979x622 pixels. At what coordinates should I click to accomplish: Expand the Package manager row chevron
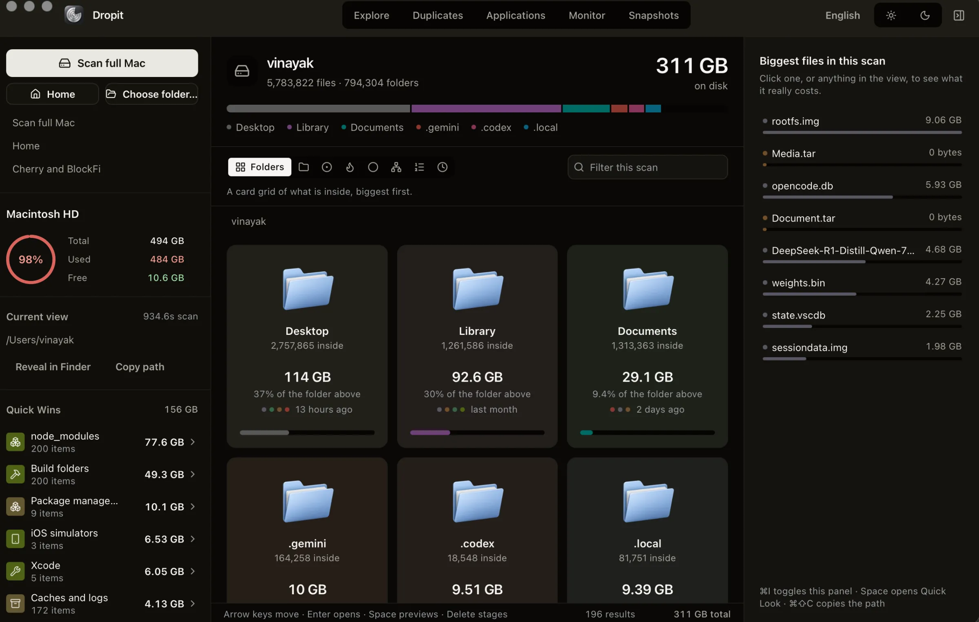pyautogui.click(x=193, y=507)
